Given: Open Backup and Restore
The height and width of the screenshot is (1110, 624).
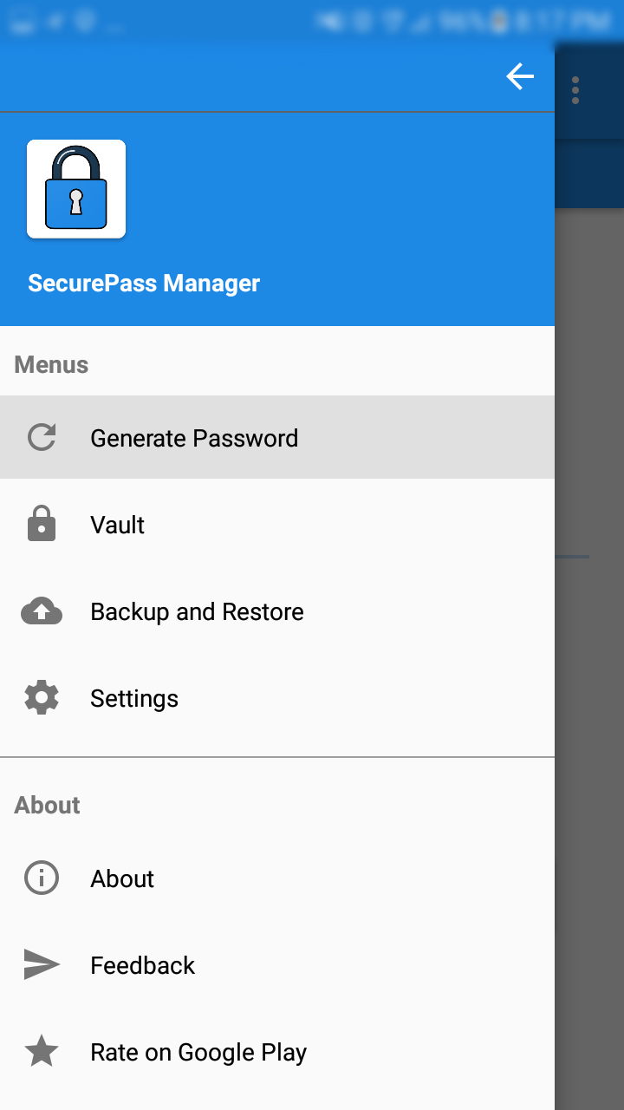Looking at the screenshot, I should [197, 611].
